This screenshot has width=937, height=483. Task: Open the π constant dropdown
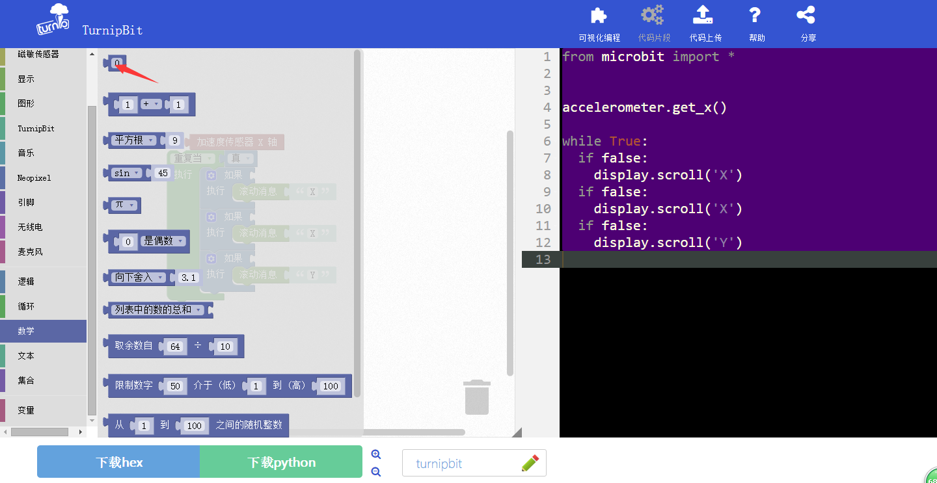coord(125,205)
